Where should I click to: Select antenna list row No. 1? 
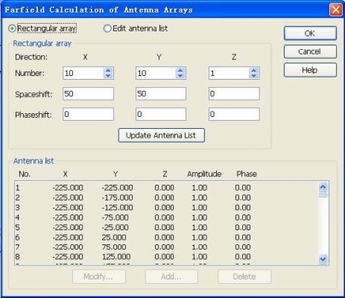[166, 188]
